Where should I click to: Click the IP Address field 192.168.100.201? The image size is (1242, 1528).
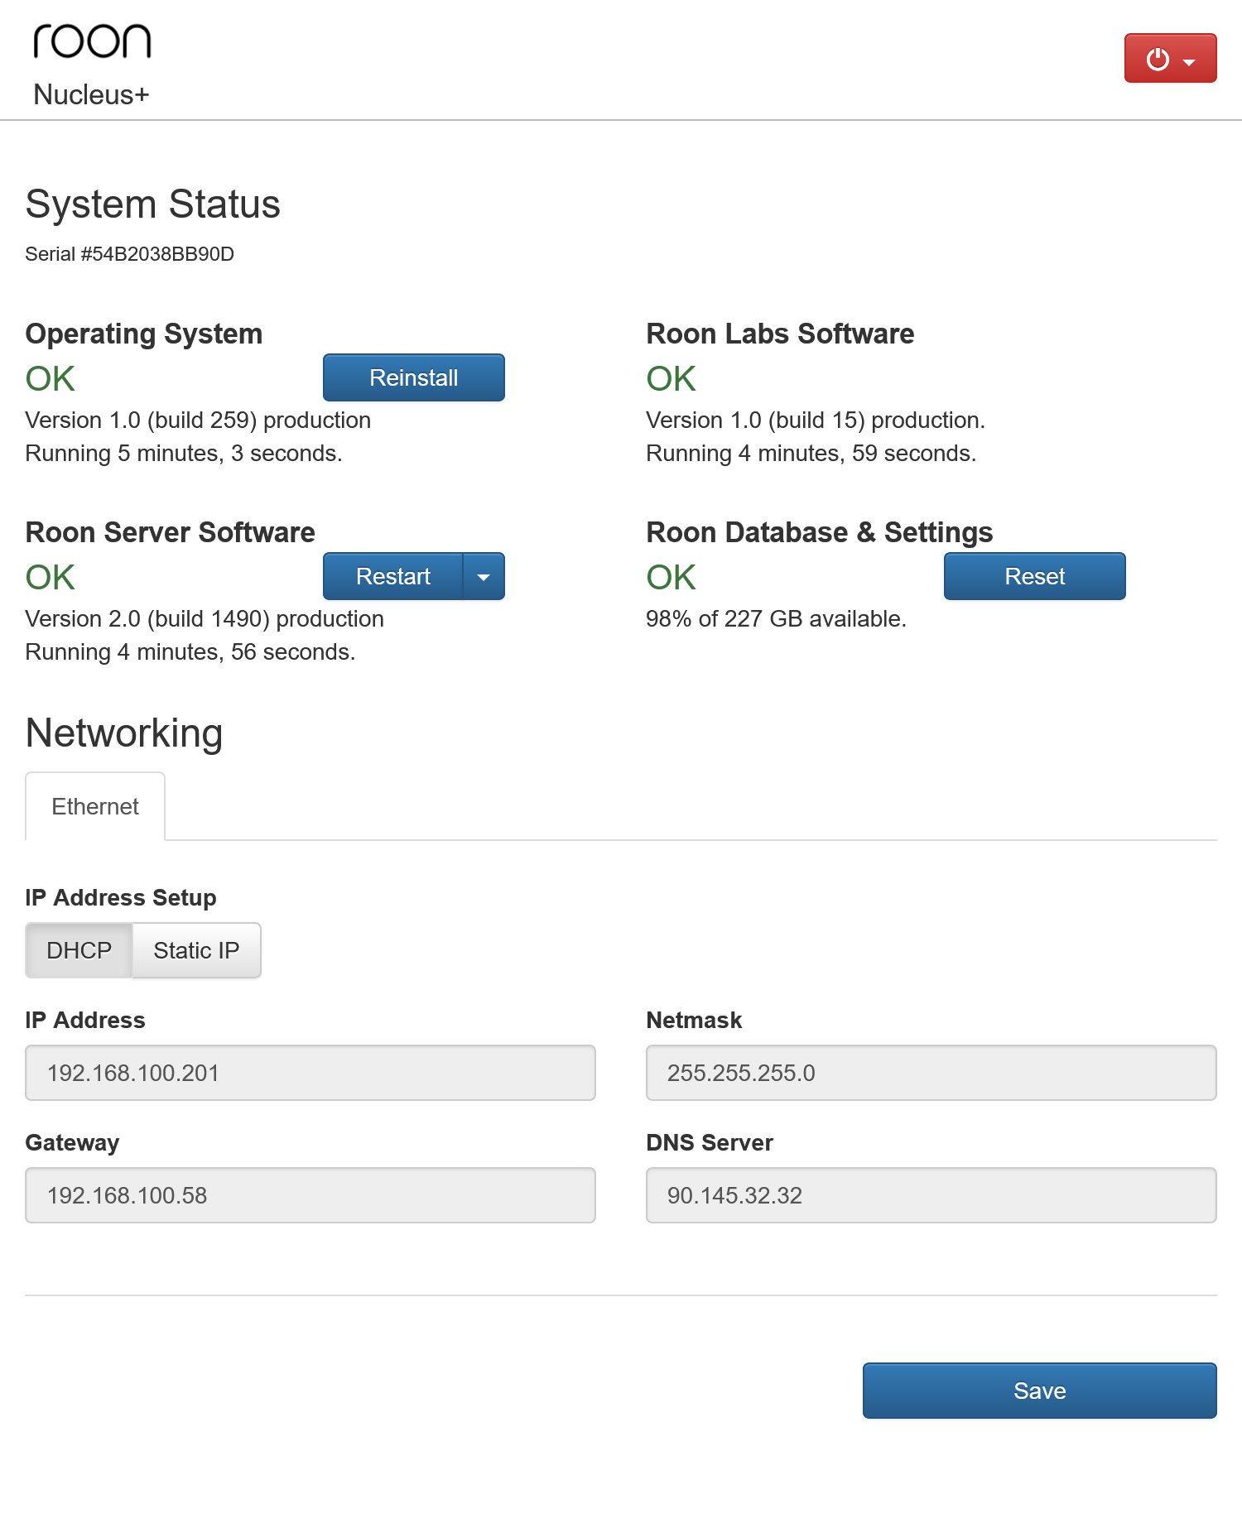(310, 1073)
